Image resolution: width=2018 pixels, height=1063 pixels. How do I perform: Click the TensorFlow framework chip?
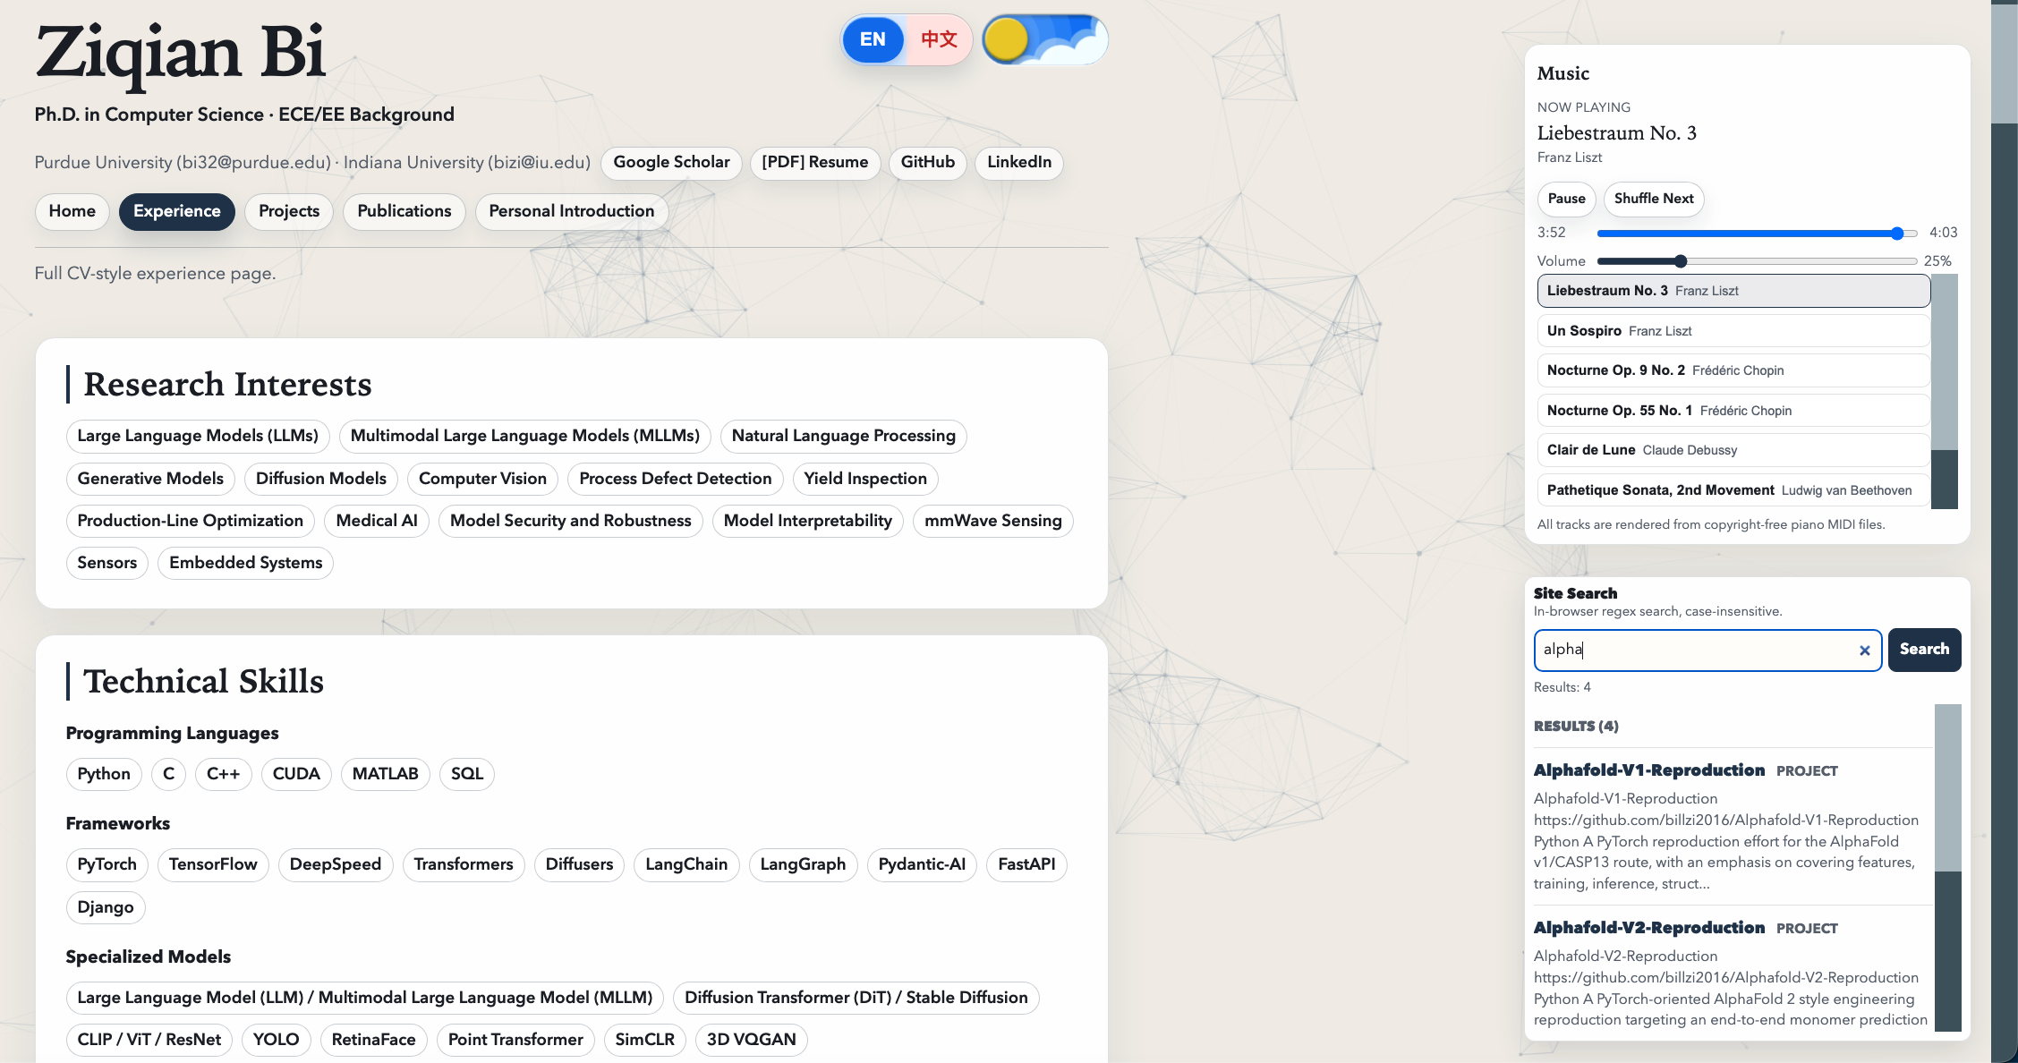pyautogui.click(x=213, y=864)
